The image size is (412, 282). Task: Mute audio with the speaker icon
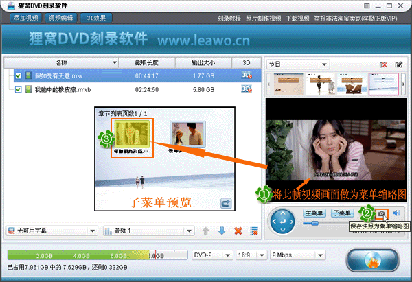[x=396, y=213]
